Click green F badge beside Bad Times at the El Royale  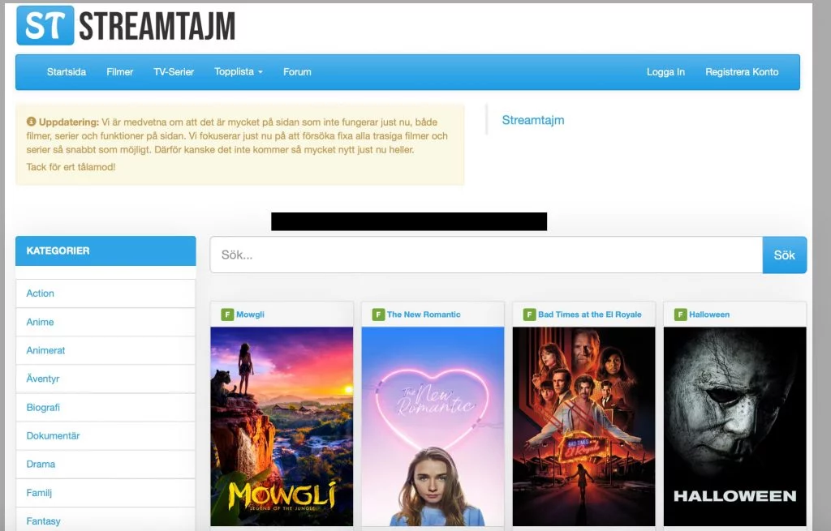529,315
